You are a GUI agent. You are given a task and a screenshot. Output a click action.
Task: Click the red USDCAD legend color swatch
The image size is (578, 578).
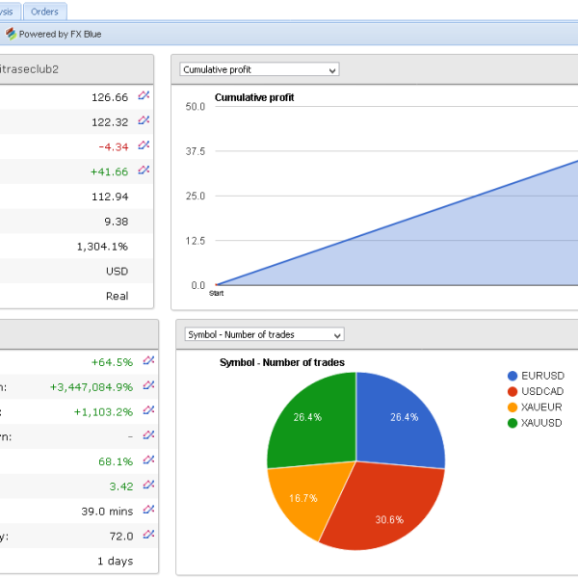512,392
